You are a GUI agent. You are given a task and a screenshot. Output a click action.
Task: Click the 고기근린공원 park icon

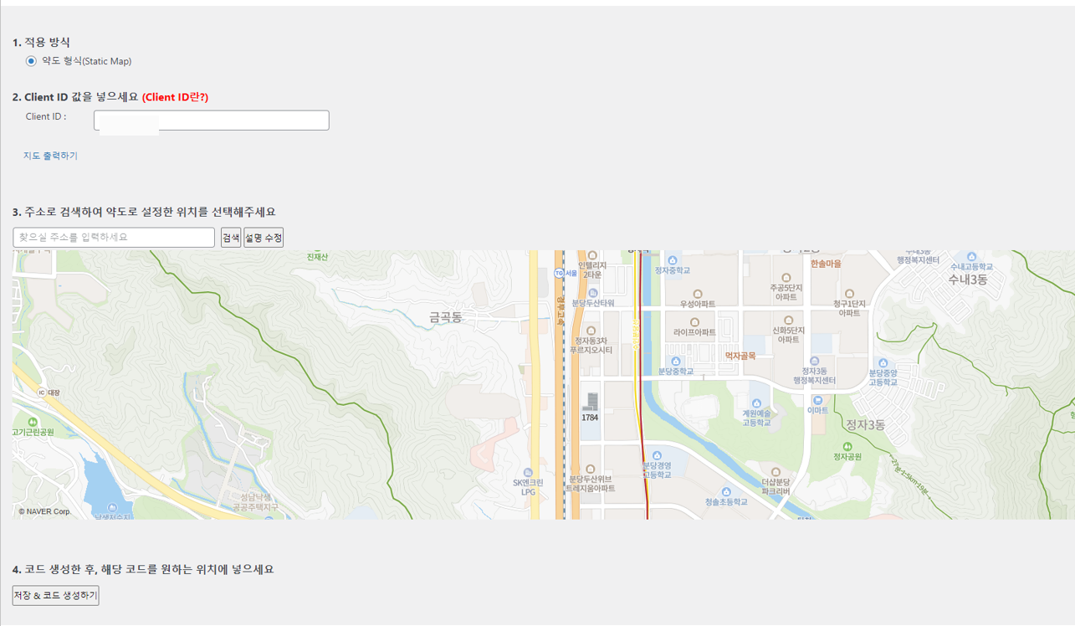tap(32, 423)
